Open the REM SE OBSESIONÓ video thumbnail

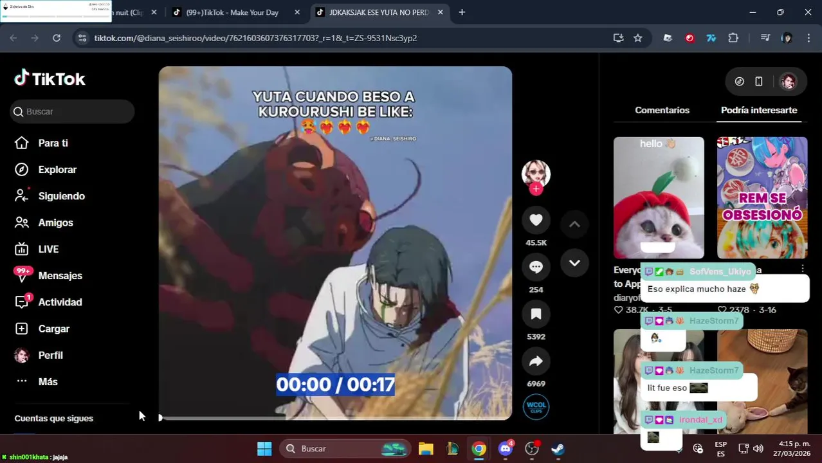(x=762, y=197)
